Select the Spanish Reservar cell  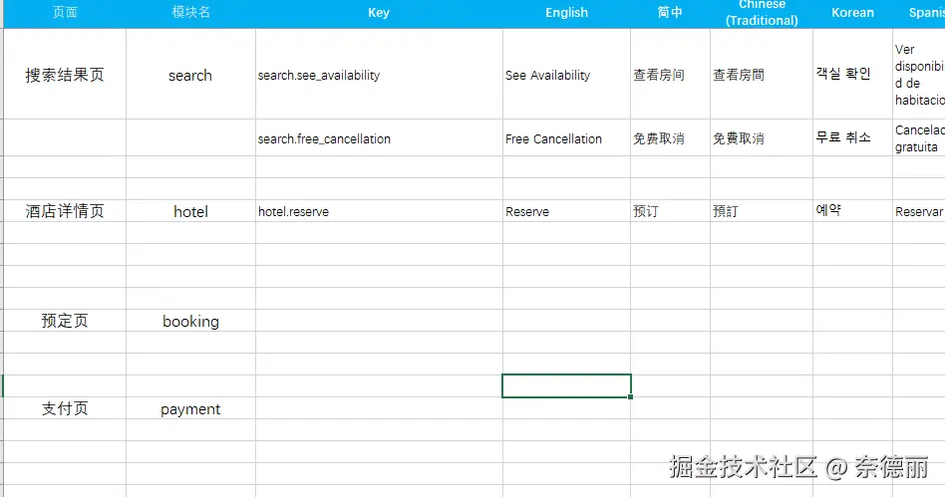pyautogui.click(x=919, y=211)
